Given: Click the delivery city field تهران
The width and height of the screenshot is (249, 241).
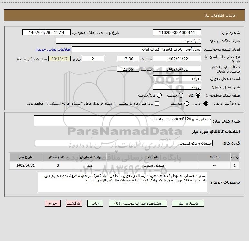Looking at the screenshot, I should pyautogui.click(x=177, y=87).
